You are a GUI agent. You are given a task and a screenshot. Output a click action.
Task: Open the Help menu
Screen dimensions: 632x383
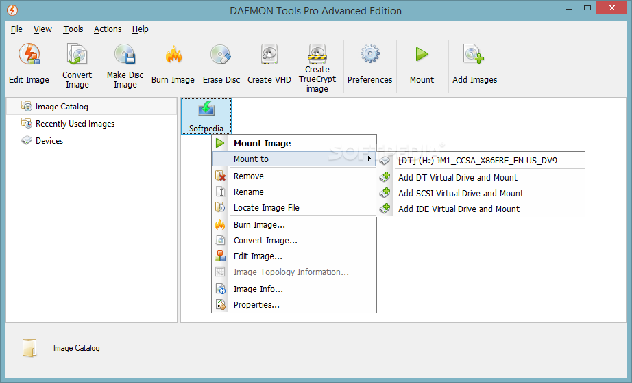click(141, 29)
